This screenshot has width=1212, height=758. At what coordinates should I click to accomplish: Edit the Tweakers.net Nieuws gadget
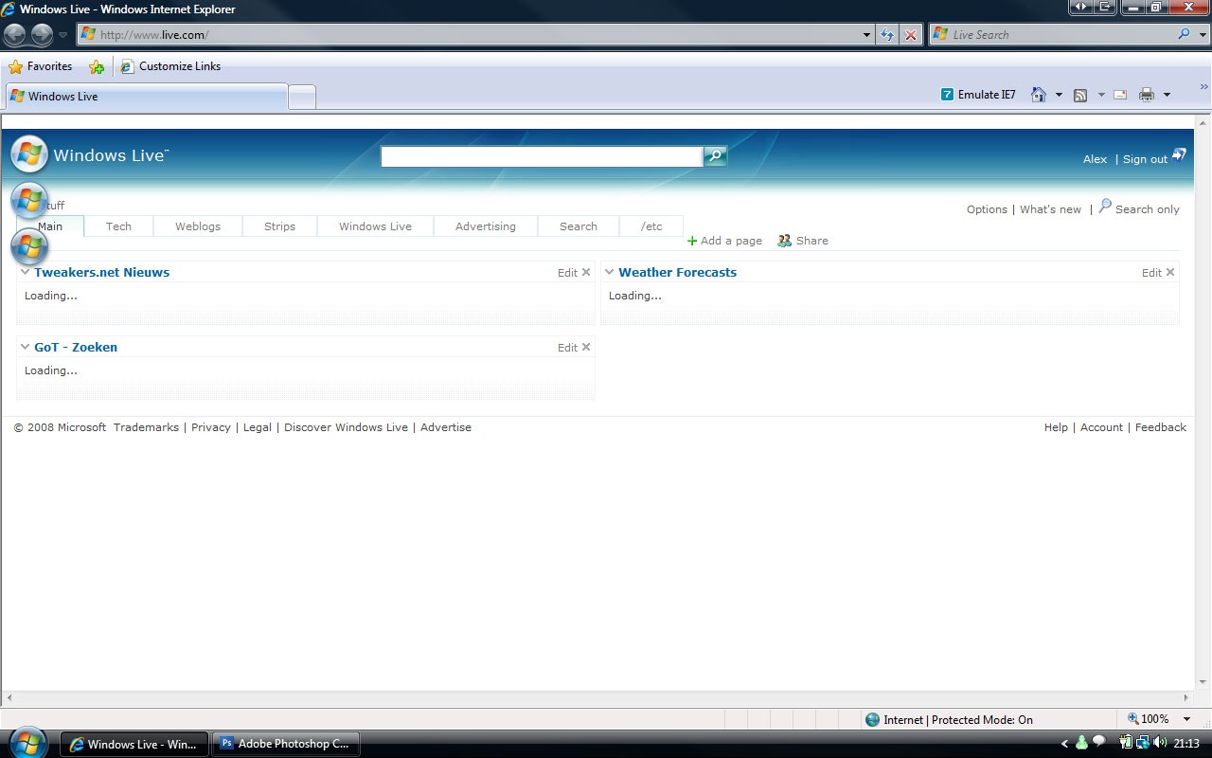click(x=567, y=273)
